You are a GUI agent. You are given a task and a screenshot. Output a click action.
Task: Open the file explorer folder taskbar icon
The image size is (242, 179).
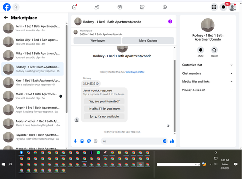119,153
